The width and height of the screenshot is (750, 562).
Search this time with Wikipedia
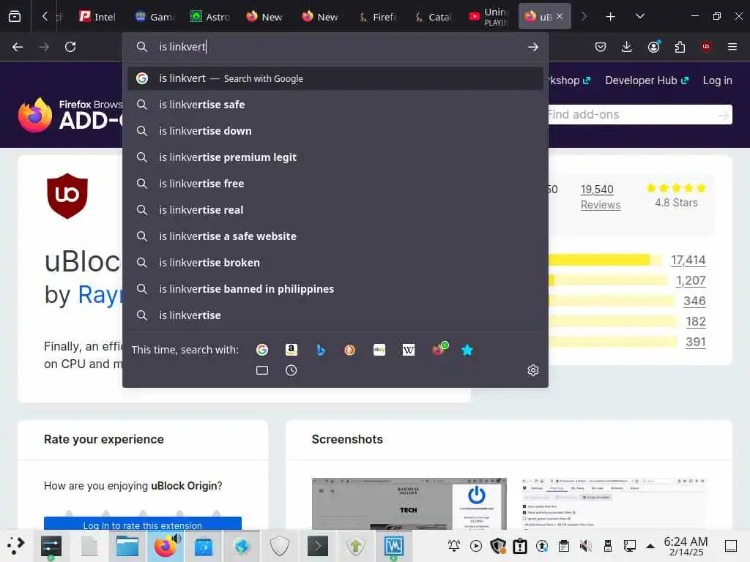pos(409,350)
